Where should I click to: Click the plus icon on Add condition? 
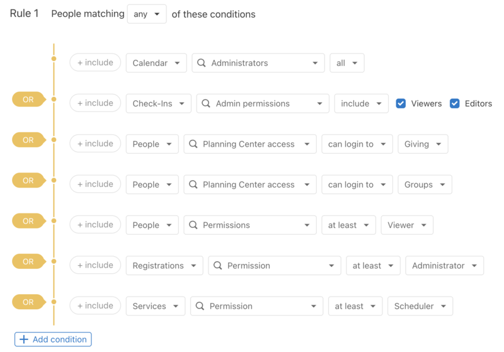point(24,339)
